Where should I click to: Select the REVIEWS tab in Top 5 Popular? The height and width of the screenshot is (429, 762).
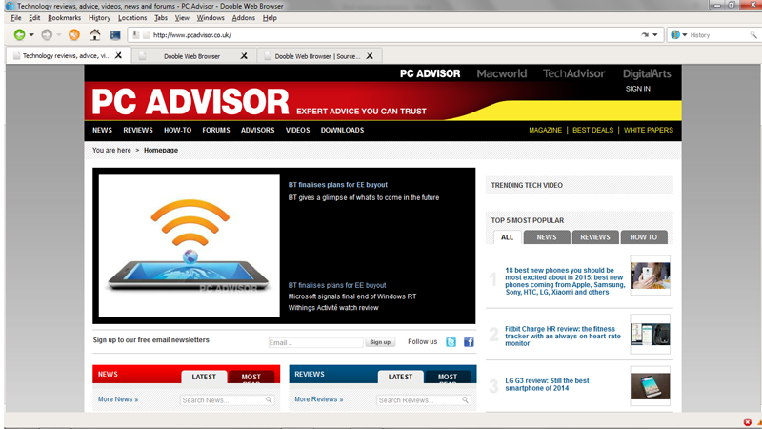595,237
